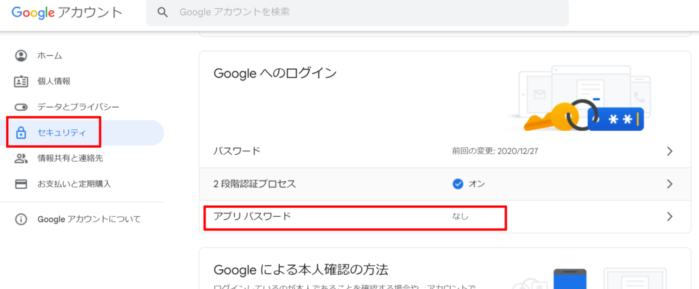Click the Home person icon in sidebar

pyautogui.click(x=21, y=55)
